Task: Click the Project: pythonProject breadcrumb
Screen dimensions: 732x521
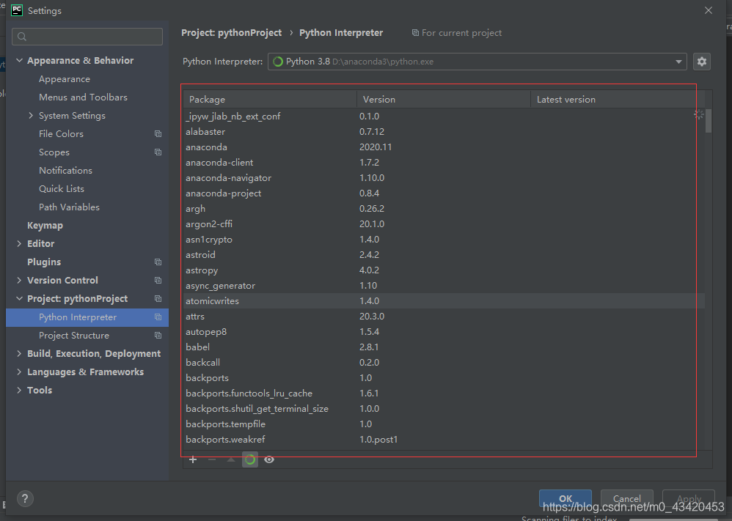Action: coord(232,33)
